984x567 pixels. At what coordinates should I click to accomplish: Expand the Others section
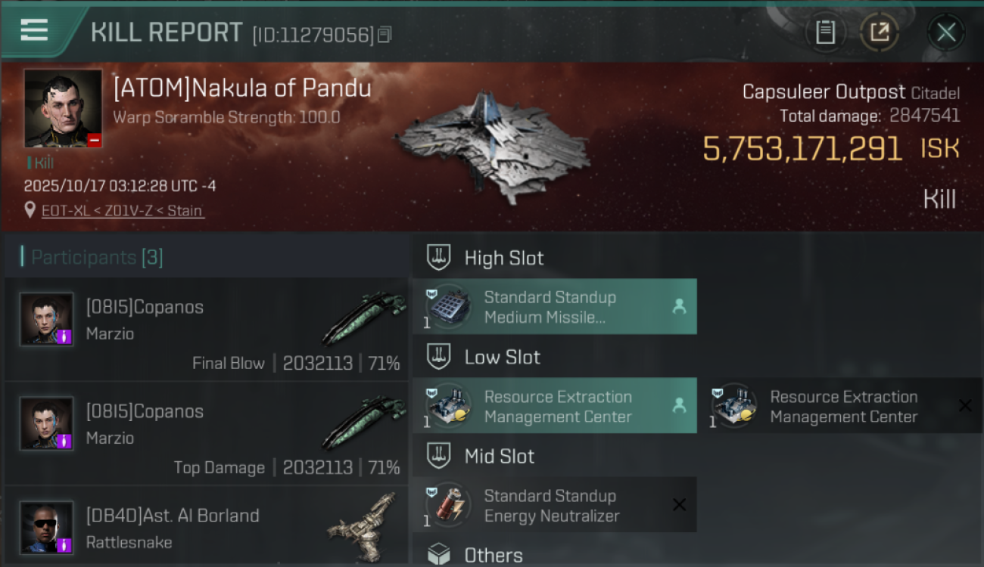(493, 556)
